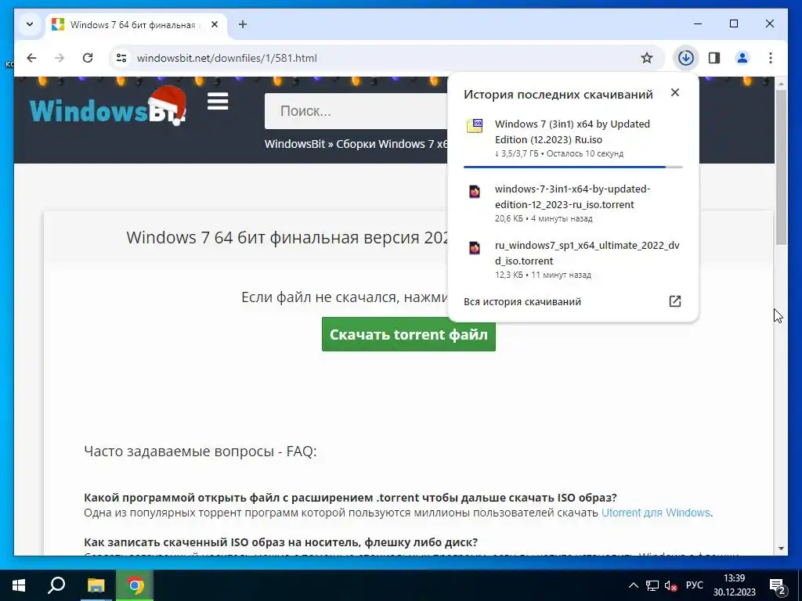The height and width of the screenshot is (601, 802).
Task: Click Вся история скачиваний link
Action: point(522,301)
